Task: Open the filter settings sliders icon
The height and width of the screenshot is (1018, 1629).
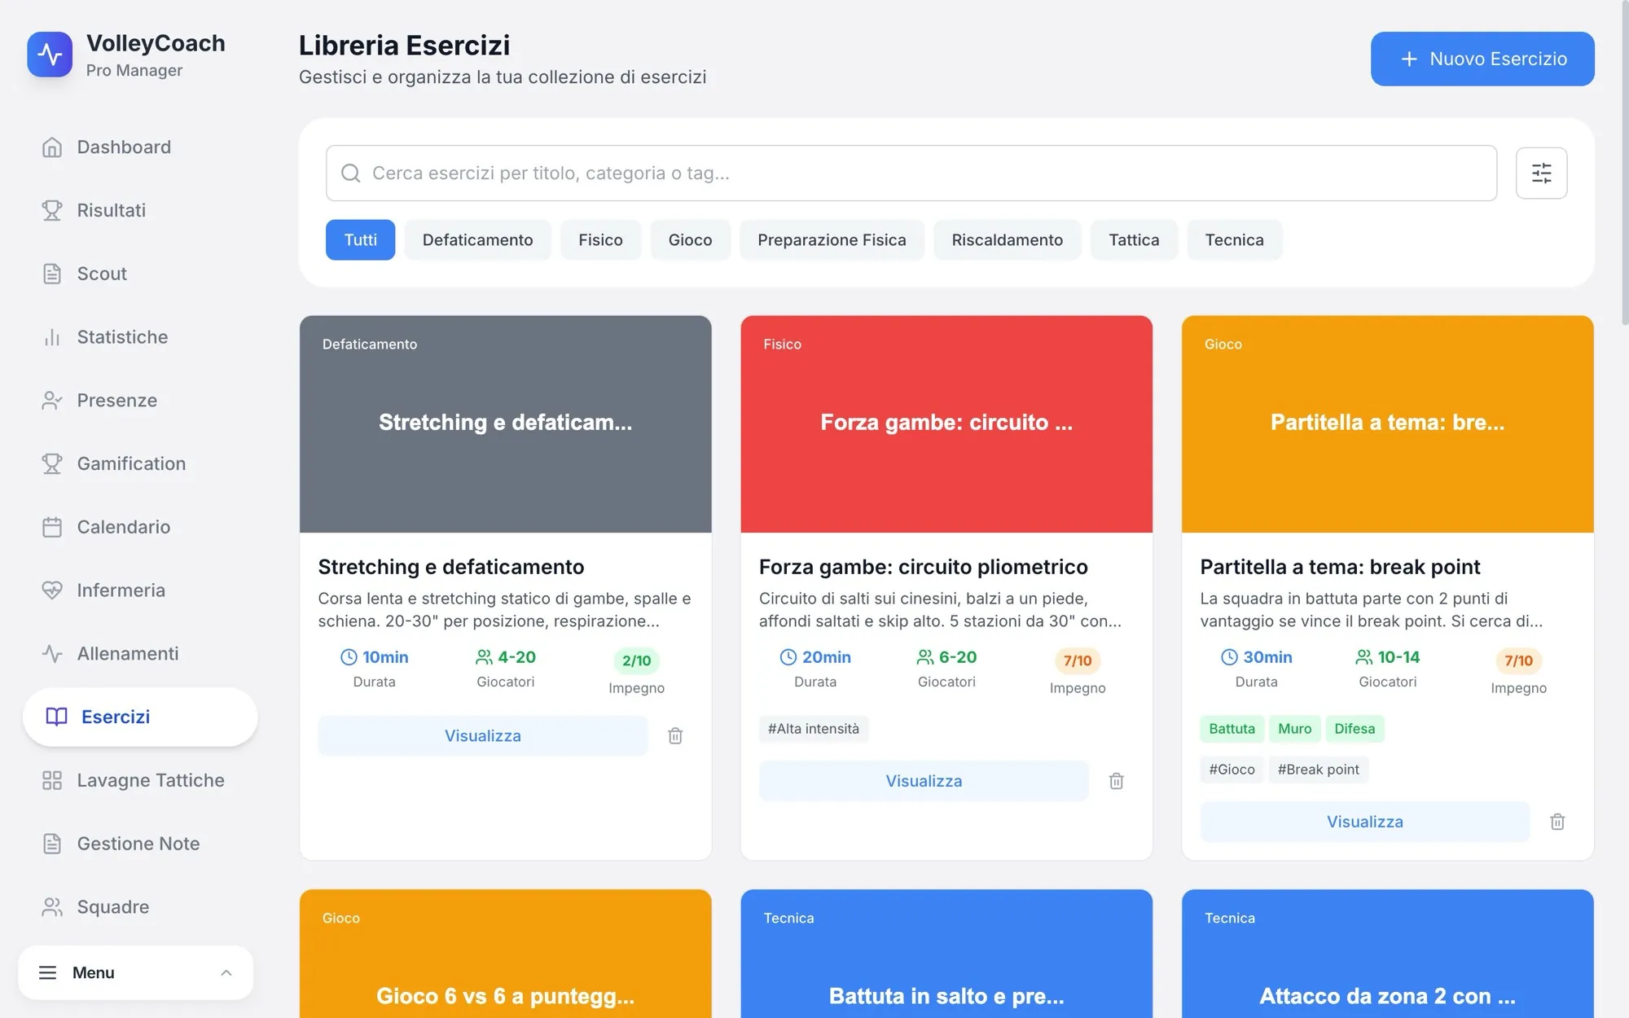Action: [1541, 173]
